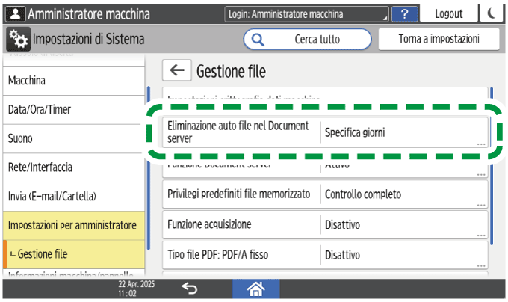Open Funzione acquisizione setting

pyautogui.click(x=325, y=224)
